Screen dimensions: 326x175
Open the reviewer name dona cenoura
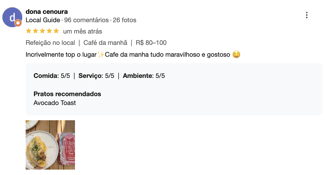point(47,12)
